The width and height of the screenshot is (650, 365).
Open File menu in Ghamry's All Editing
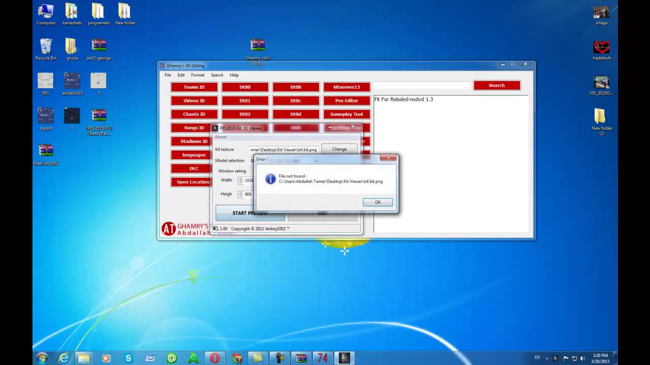click(x=168, y=75)
